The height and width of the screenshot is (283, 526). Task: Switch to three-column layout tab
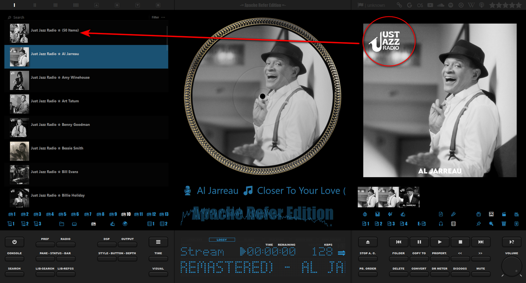pyautogui.click(x=55, y=5)
